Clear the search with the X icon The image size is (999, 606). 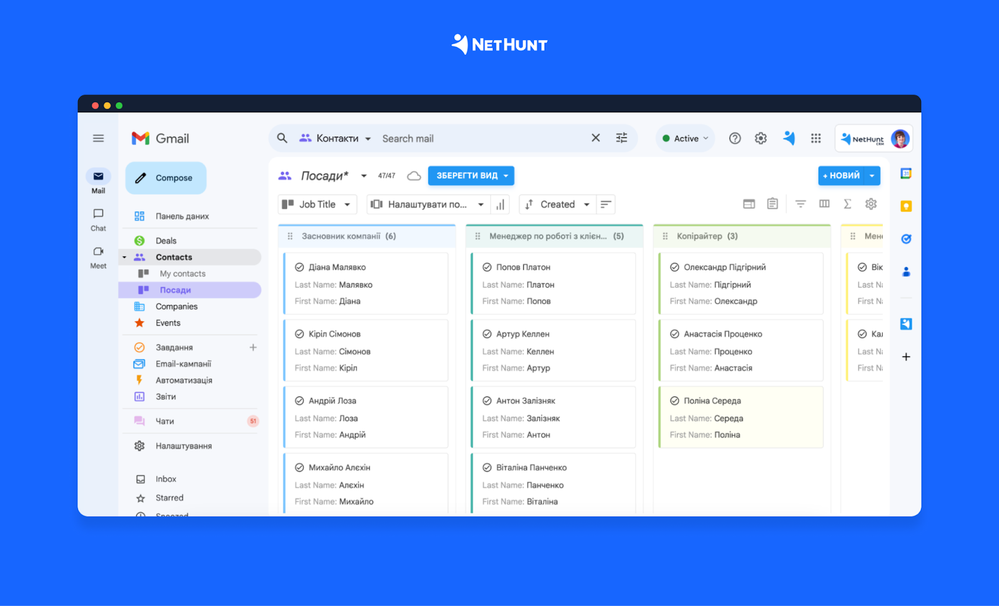click(596, 138)
